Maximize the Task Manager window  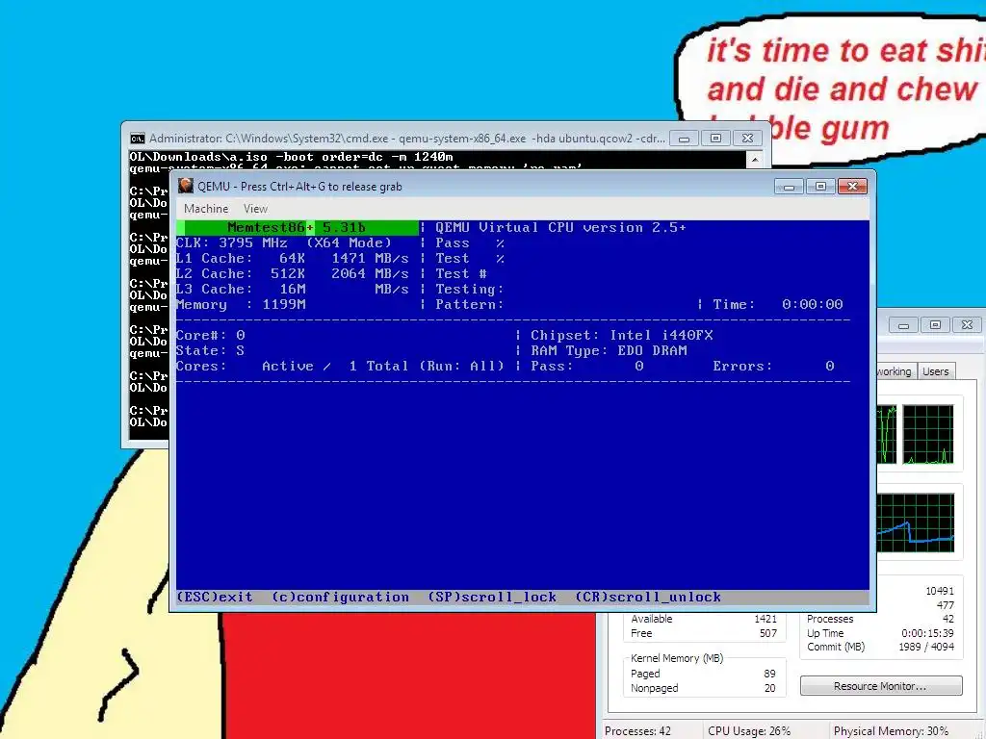point(935,325)
